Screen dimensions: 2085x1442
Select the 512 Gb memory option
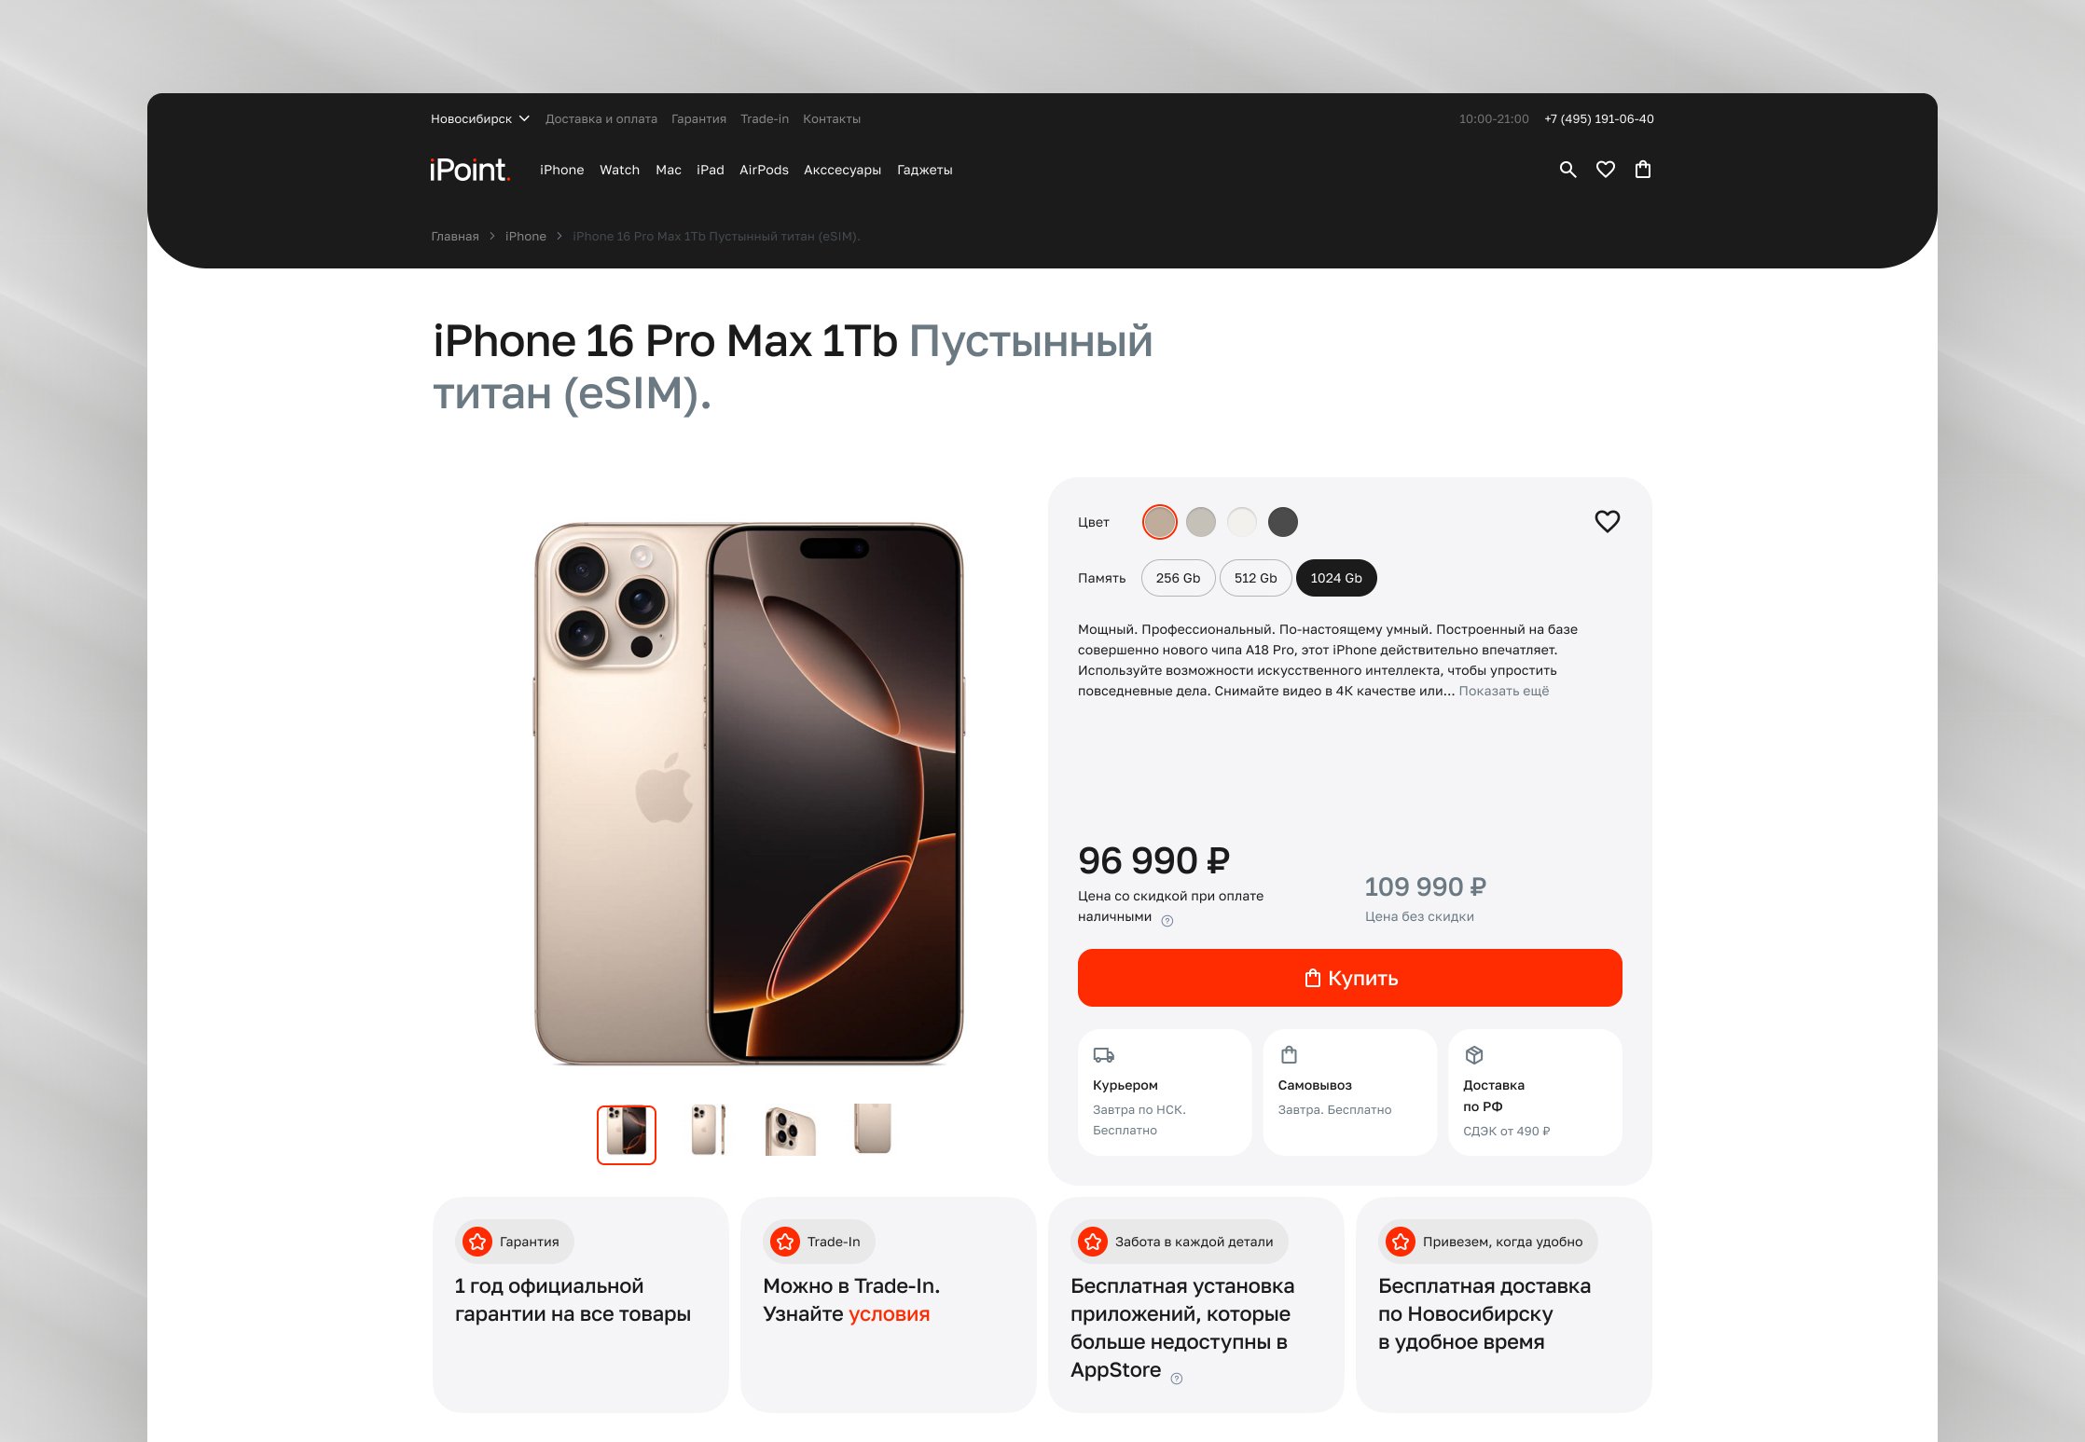click(1255, 578)
